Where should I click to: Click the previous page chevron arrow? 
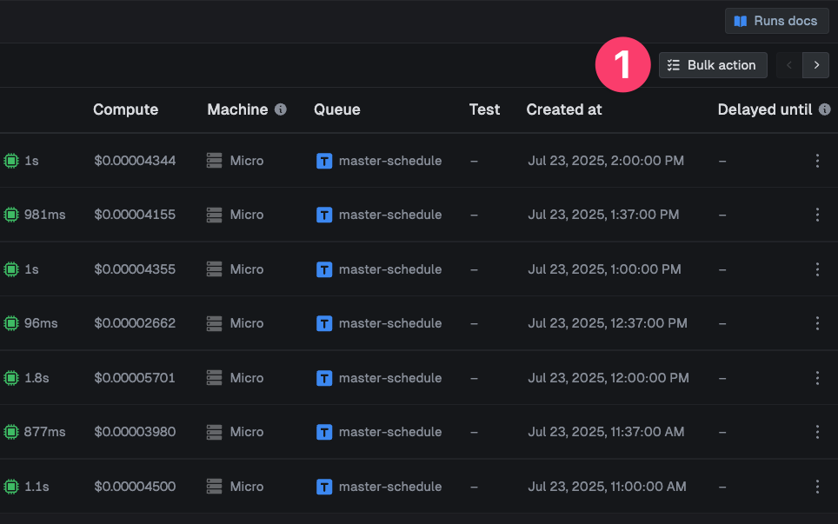point(788,65)
